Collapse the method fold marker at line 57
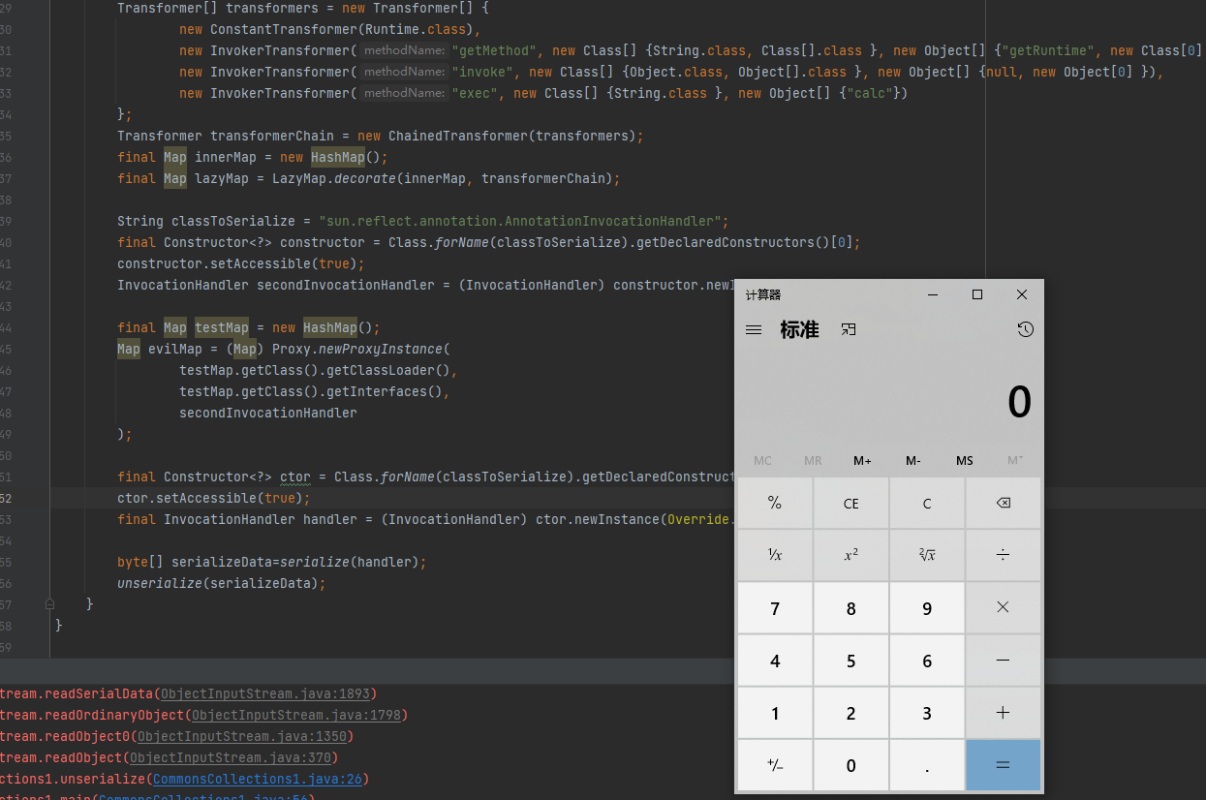This screenshot has width=1206, height=800. coord(49,603)
